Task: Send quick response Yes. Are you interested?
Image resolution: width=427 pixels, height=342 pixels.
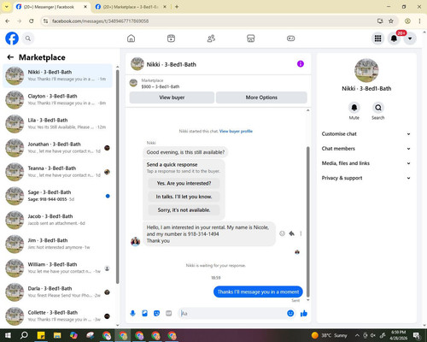Action: [x=184, y=183]
